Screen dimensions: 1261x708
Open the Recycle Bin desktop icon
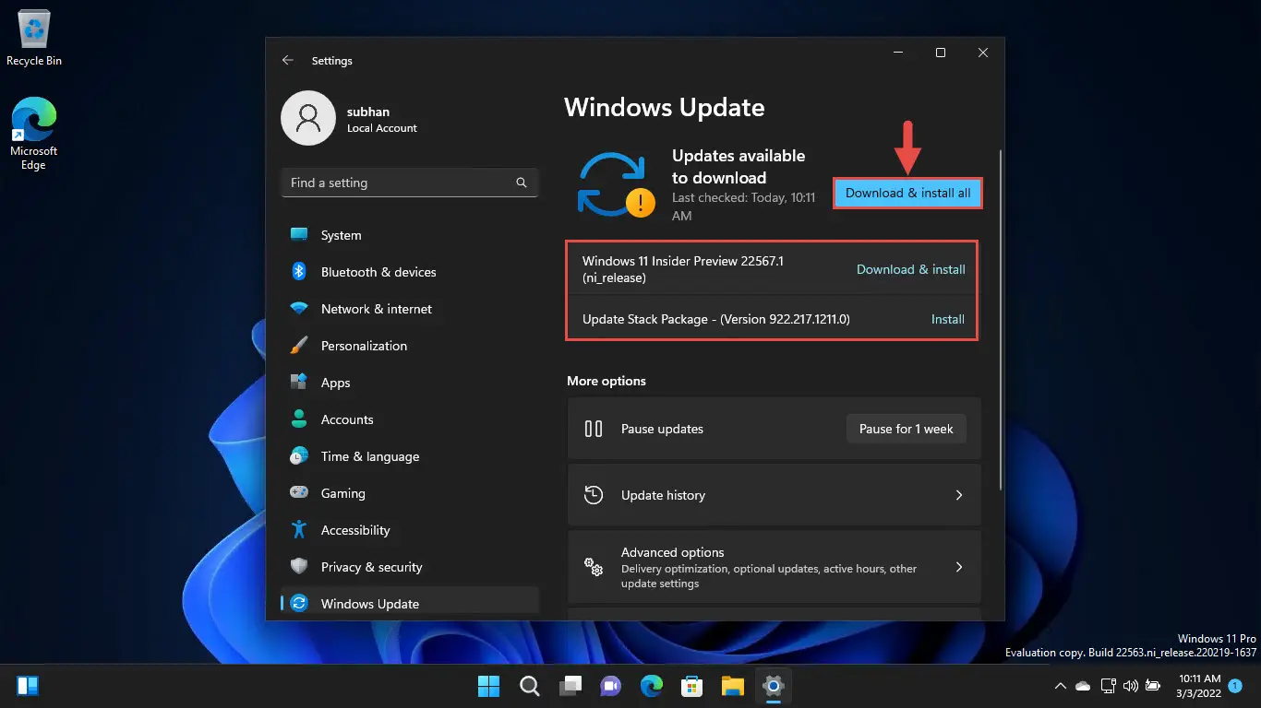click(34, 39)
